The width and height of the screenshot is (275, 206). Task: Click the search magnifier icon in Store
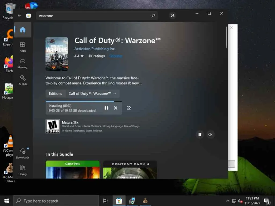click(x=153, y=16)
